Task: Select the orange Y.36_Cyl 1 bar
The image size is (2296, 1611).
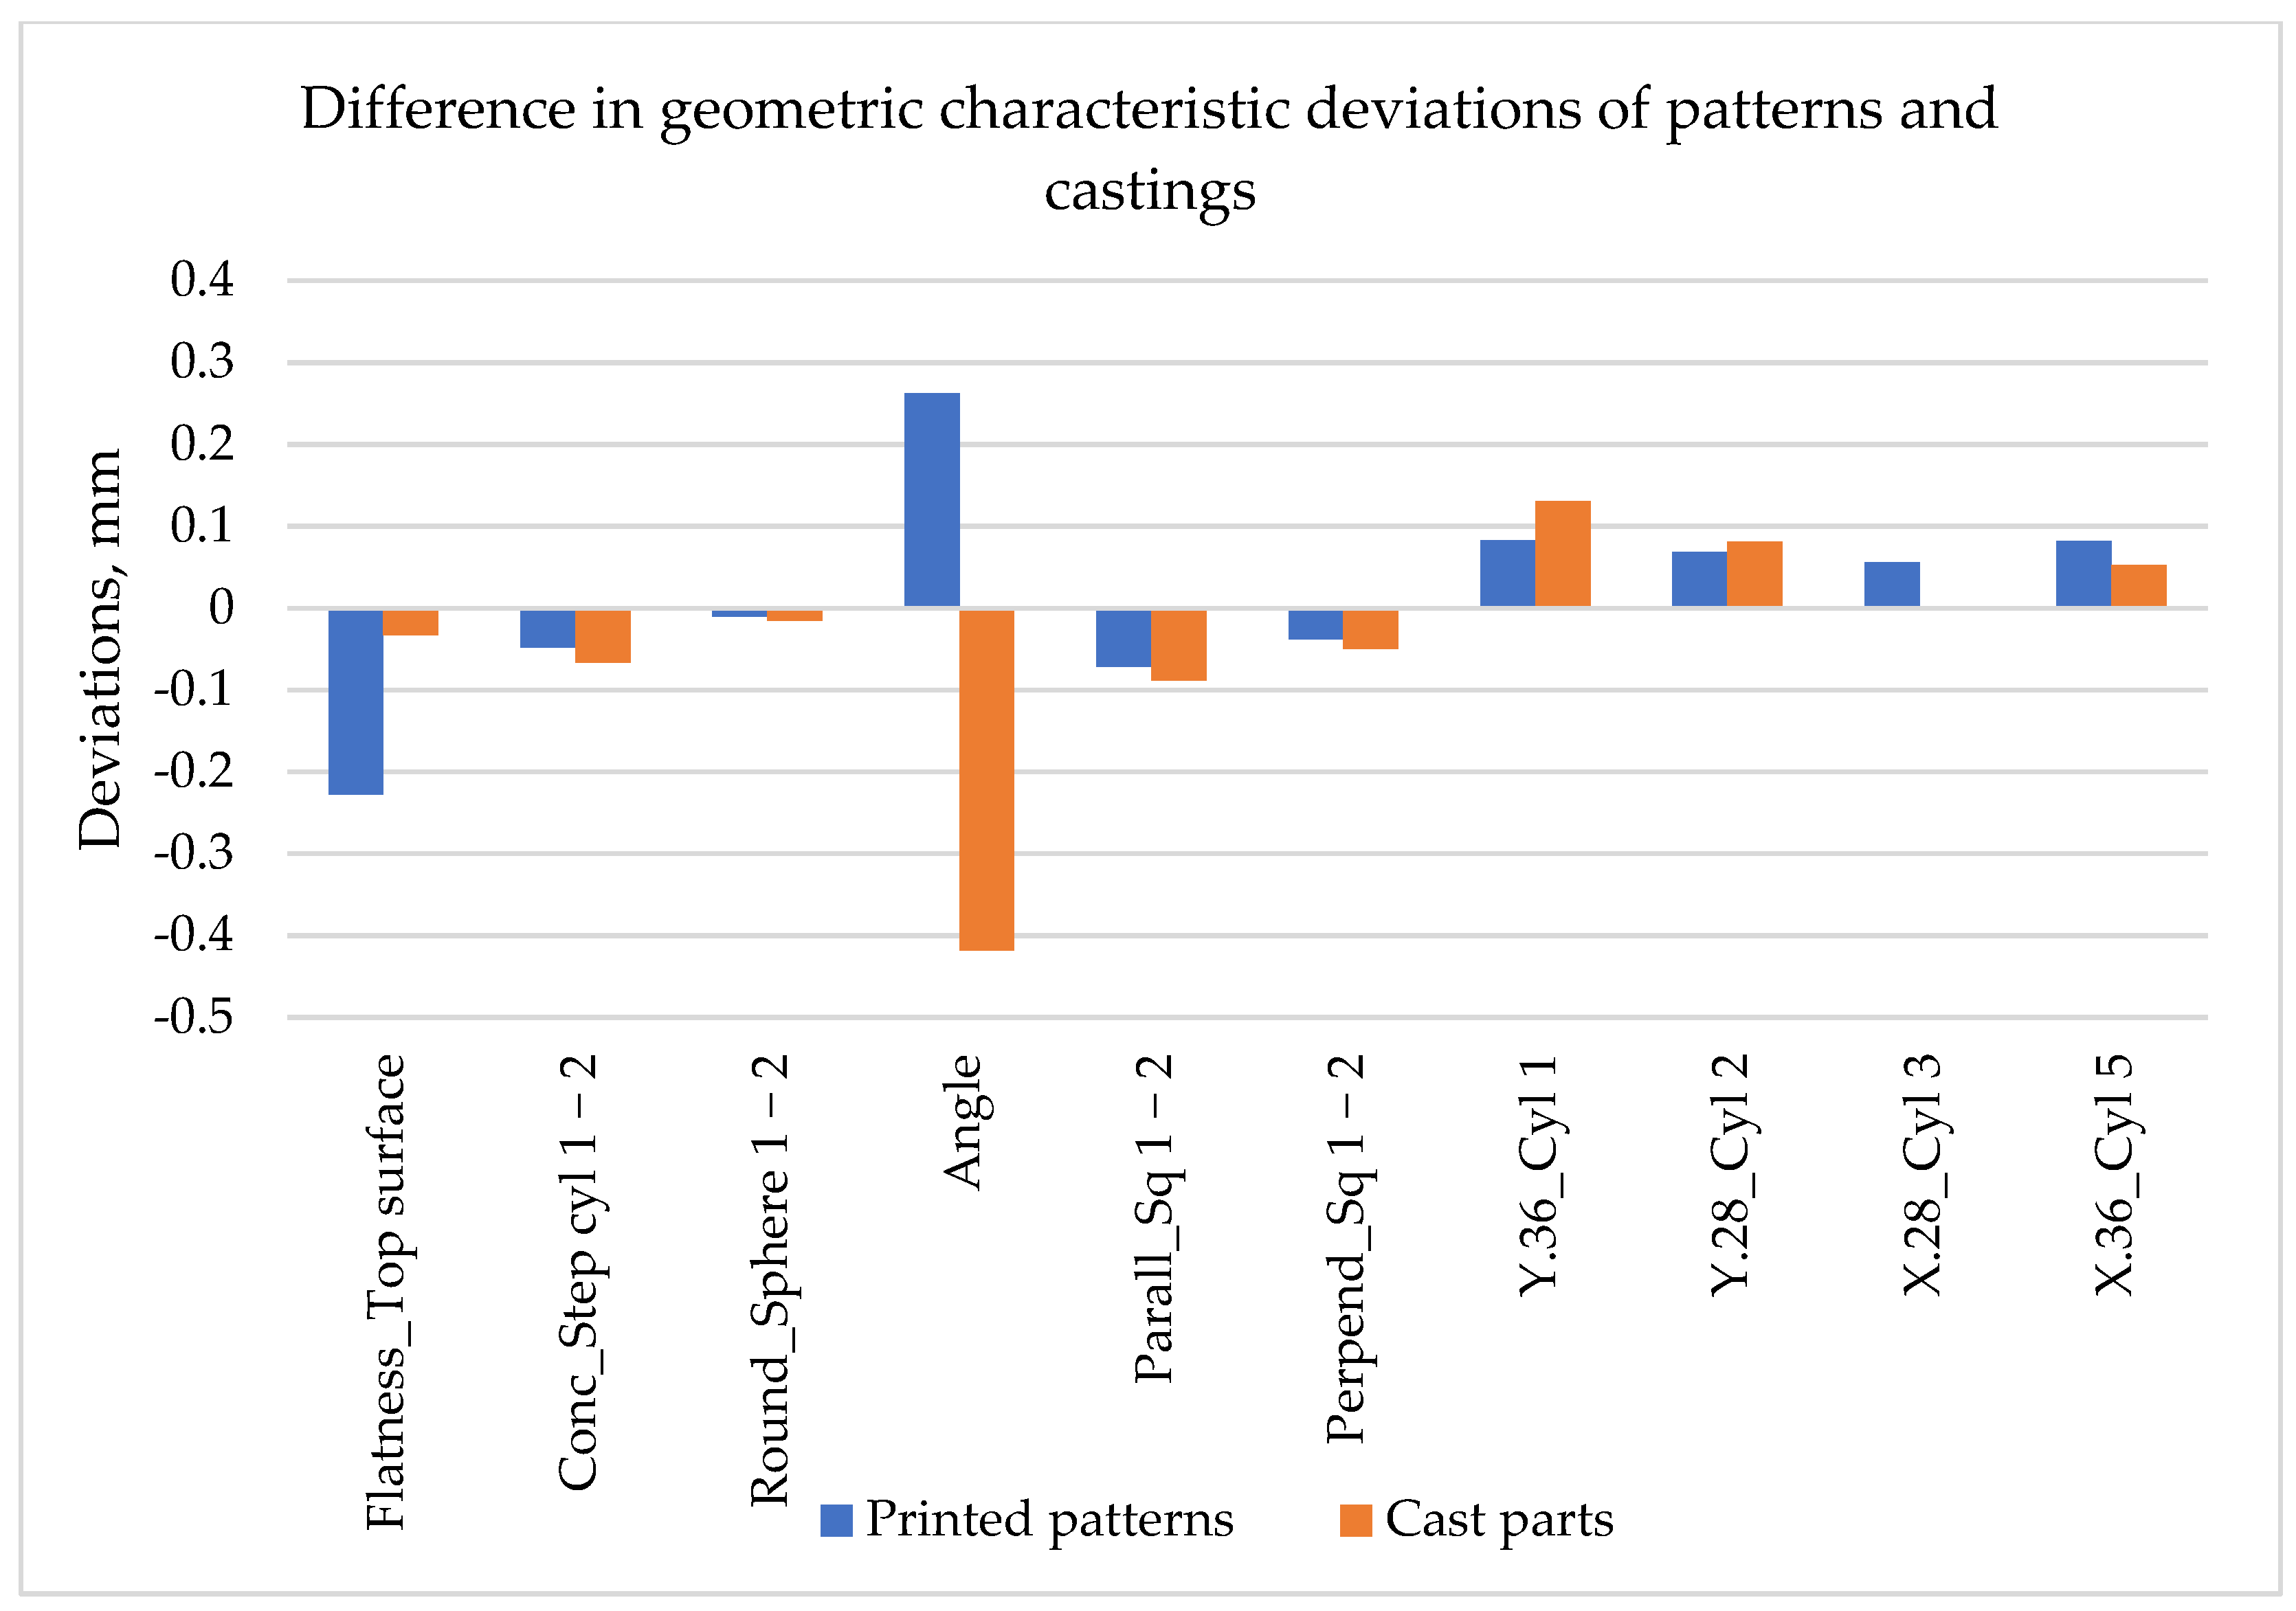Action: pyautogui.click(x=1562, y=552)
